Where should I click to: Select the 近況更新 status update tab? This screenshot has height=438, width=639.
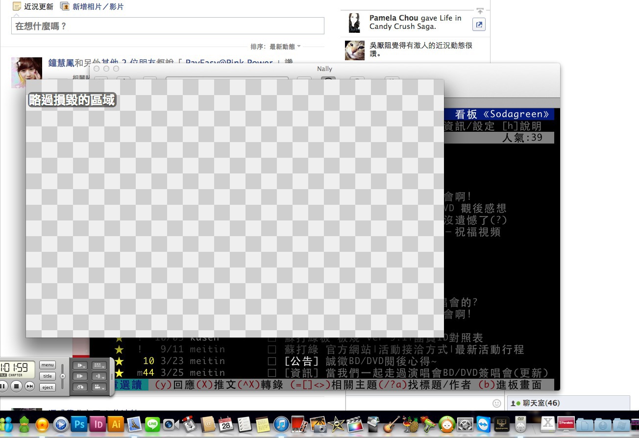point(33,7)
